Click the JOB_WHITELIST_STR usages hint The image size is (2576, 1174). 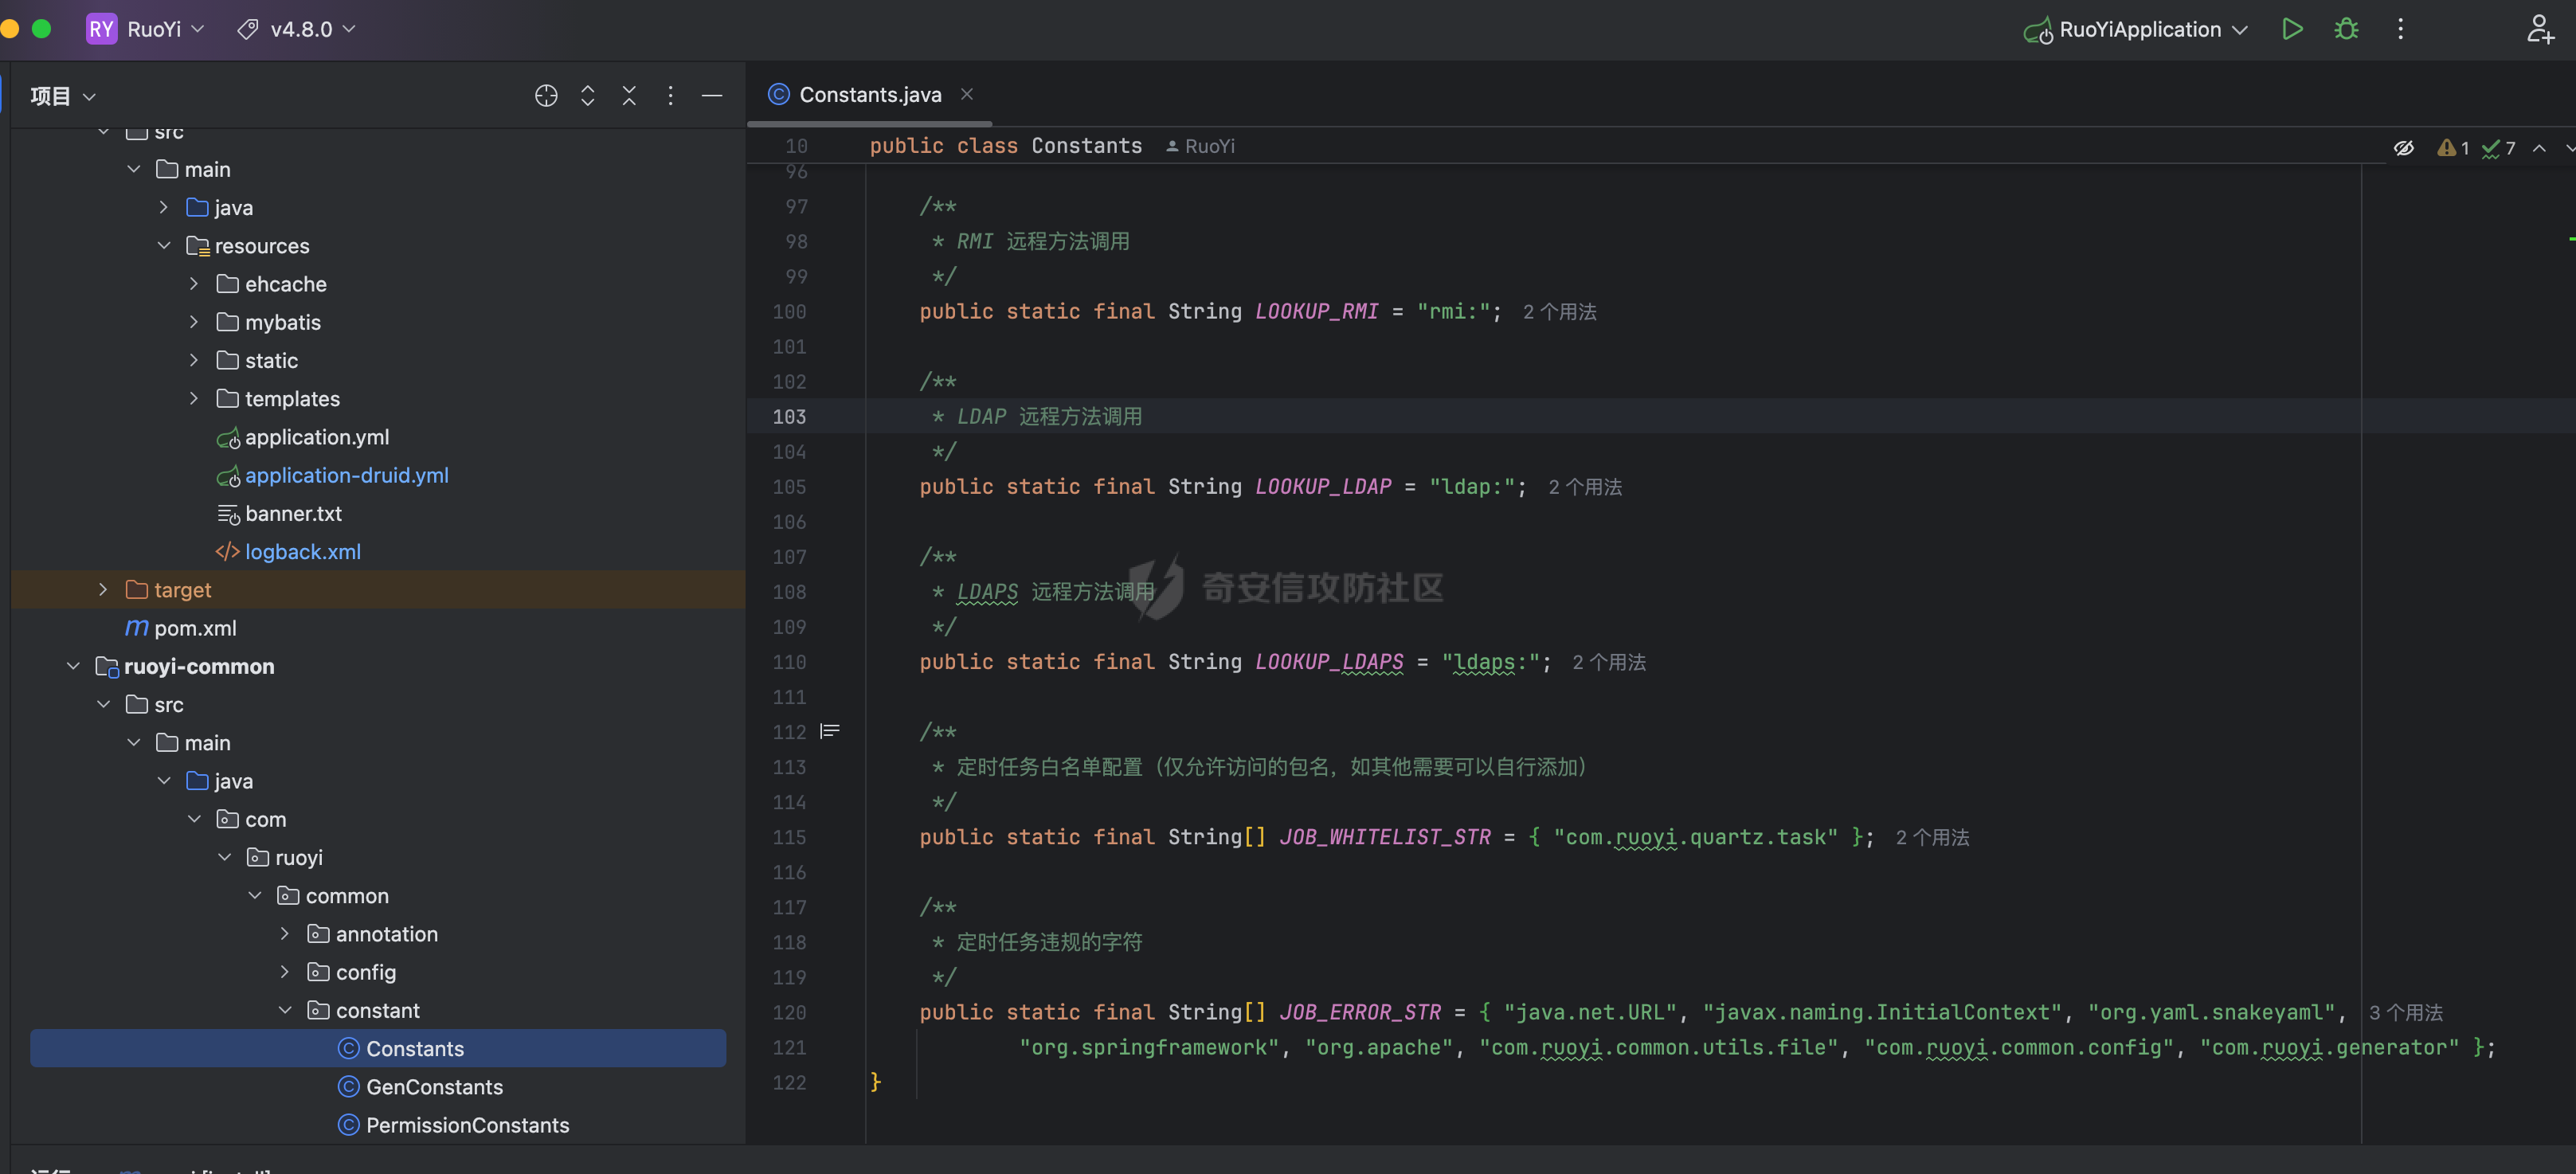(x=1932, y=837)
